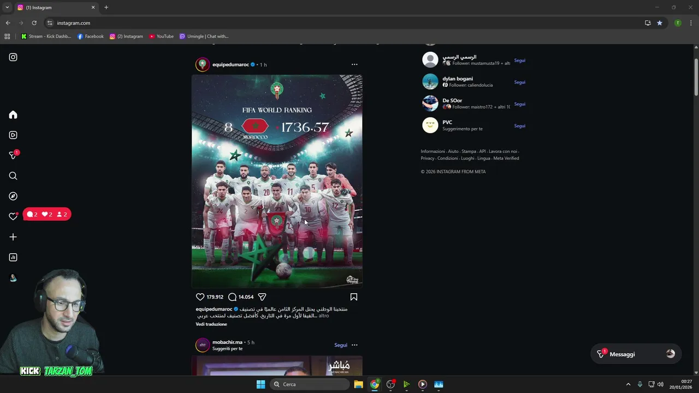Open the tab search dropdown arrow
Screen dimensions: 699x393
point(7,7)
